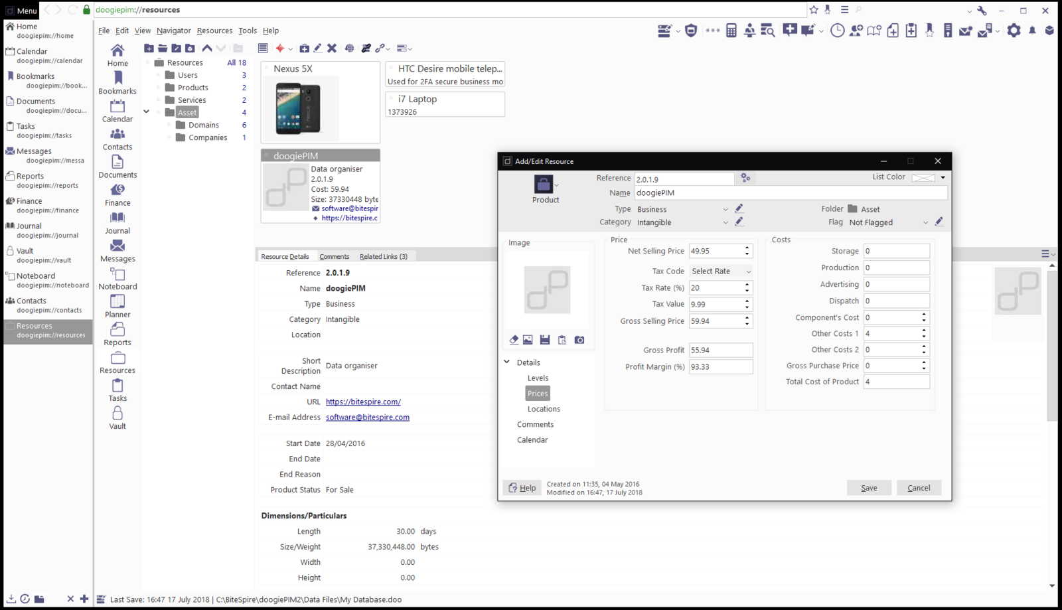Click the clock icon in top toolbar

838,31
